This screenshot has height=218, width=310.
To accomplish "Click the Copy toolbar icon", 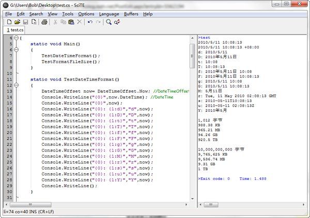I will (x=63, y=22).
